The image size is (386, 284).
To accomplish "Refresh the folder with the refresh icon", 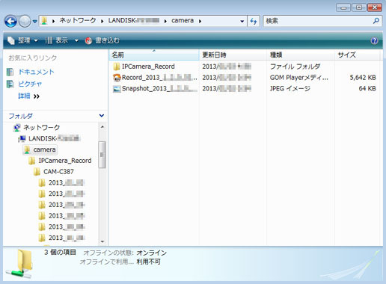I will click(254, 22).
